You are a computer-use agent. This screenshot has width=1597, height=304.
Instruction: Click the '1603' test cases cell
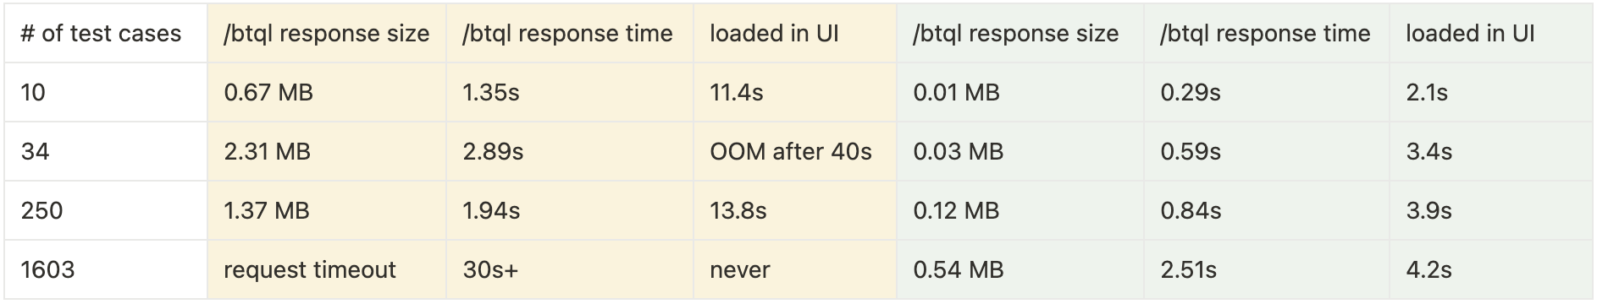coord(105,269)
